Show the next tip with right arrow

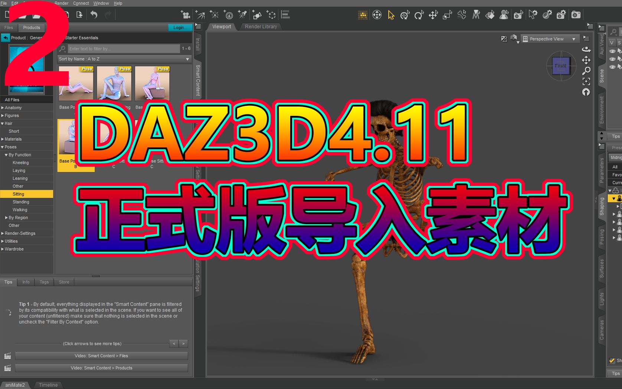coord(183,344)
